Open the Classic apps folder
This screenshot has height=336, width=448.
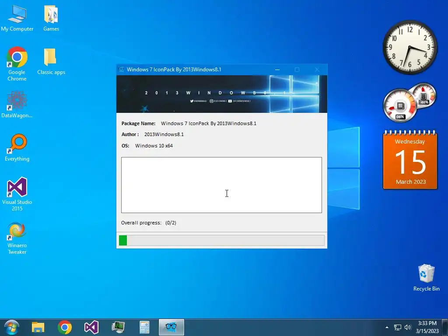click(51, 61)
